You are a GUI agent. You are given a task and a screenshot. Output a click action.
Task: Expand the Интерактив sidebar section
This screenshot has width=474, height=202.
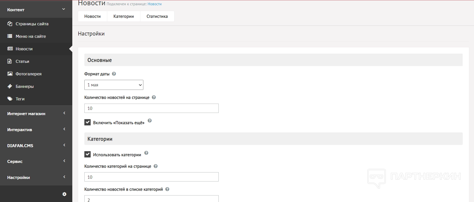(x=36, y=130)
